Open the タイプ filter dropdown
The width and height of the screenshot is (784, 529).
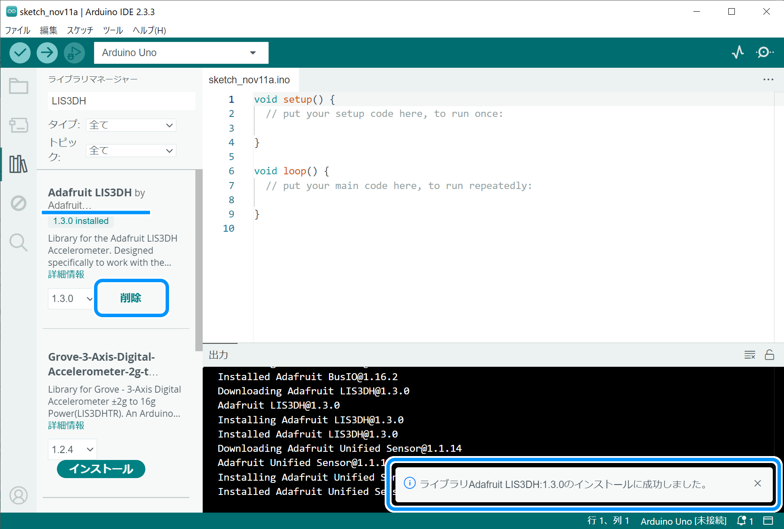click(131, 125)
